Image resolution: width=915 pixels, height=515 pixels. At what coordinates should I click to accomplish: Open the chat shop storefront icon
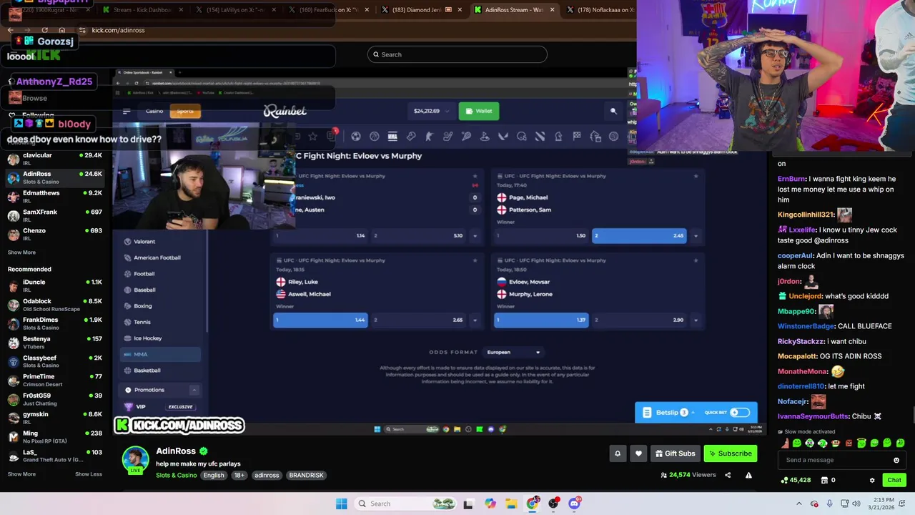(823, 480)
